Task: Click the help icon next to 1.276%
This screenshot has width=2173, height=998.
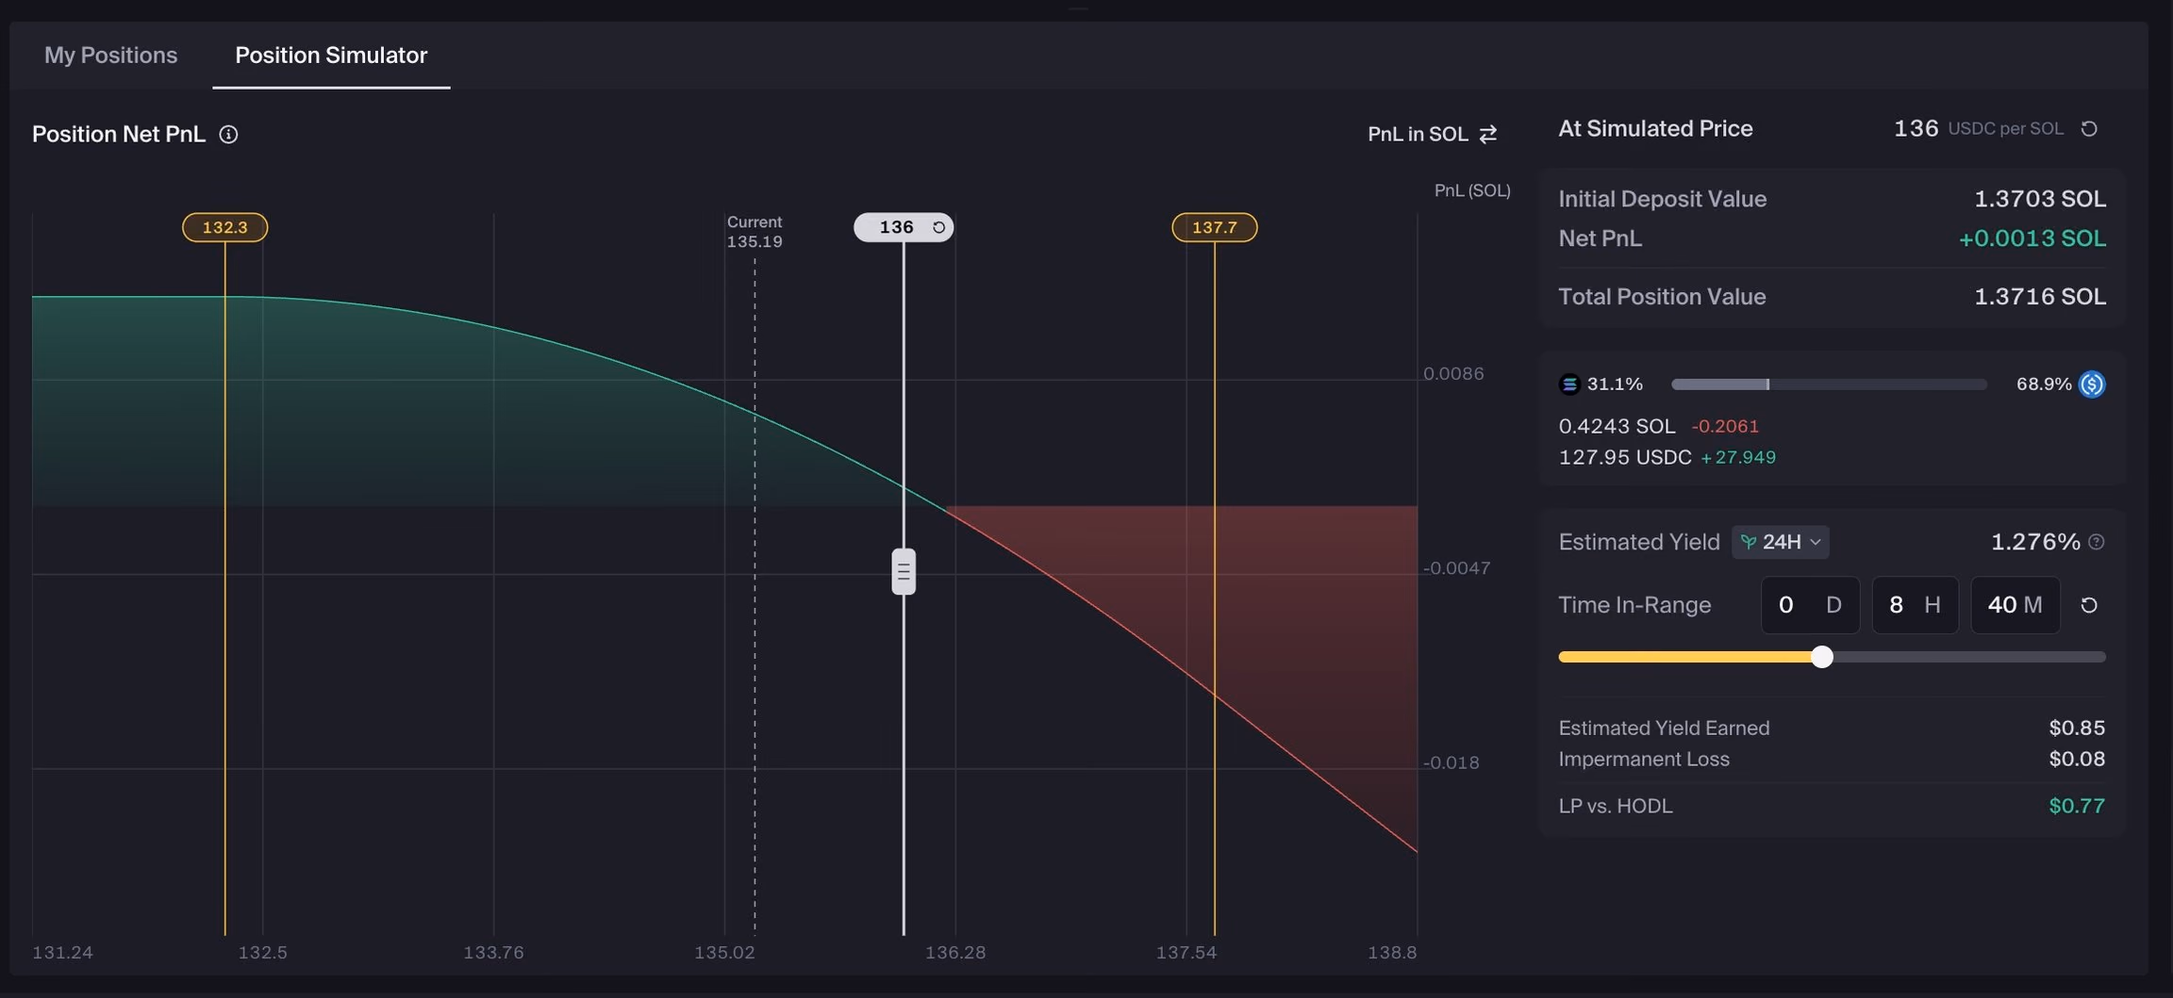Action: 2096,542
